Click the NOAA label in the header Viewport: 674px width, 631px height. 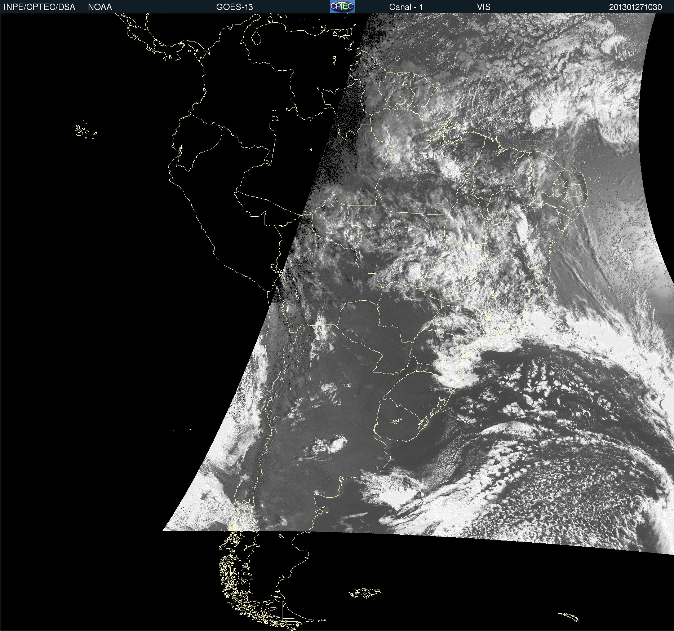[100, 7]
